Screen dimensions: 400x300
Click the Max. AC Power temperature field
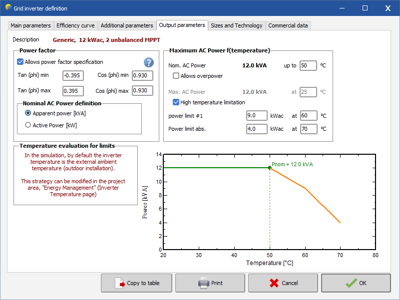click(308, 92)
